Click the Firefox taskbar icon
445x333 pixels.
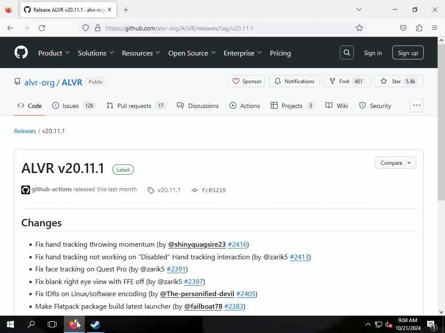point(74,324)
